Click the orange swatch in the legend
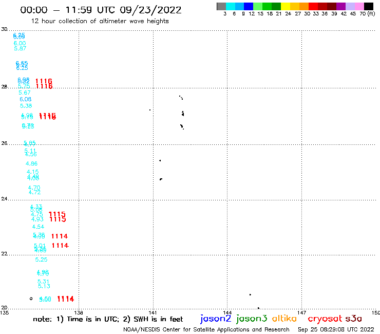 pyautogui.click(x=304, y=6)
